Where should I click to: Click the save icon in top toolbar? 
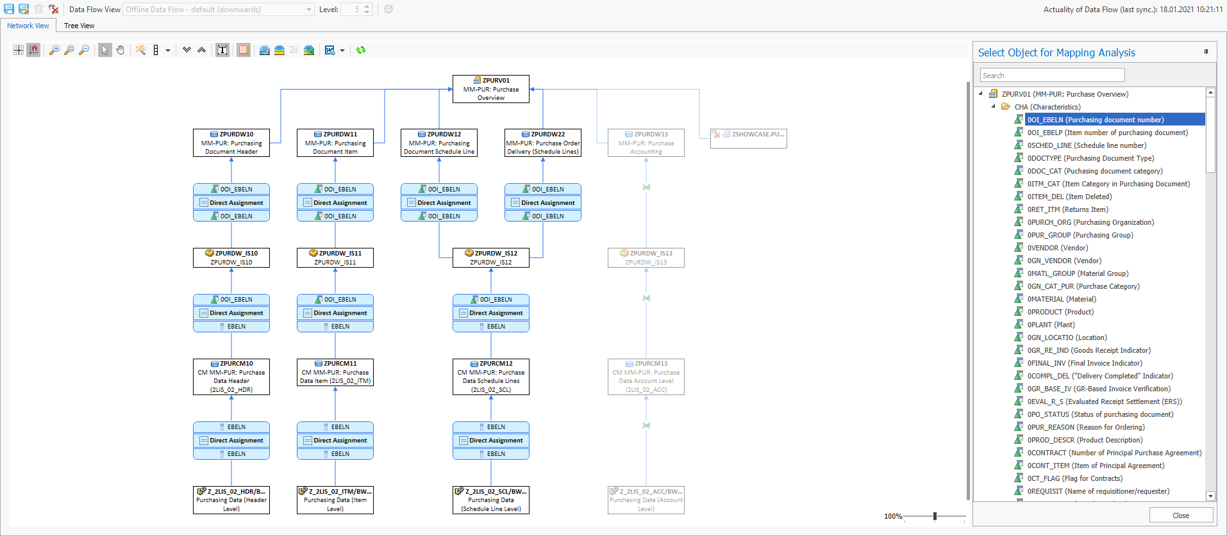(x=9, y=9)
